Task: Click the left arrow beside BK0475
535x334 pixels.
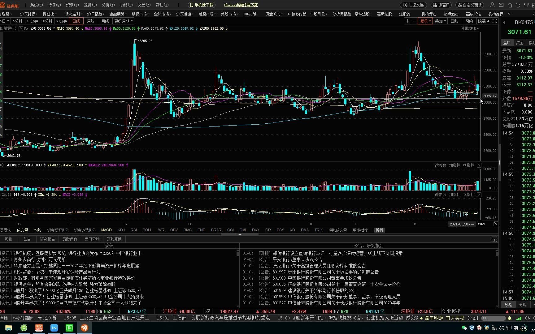Action: [504, 22]
